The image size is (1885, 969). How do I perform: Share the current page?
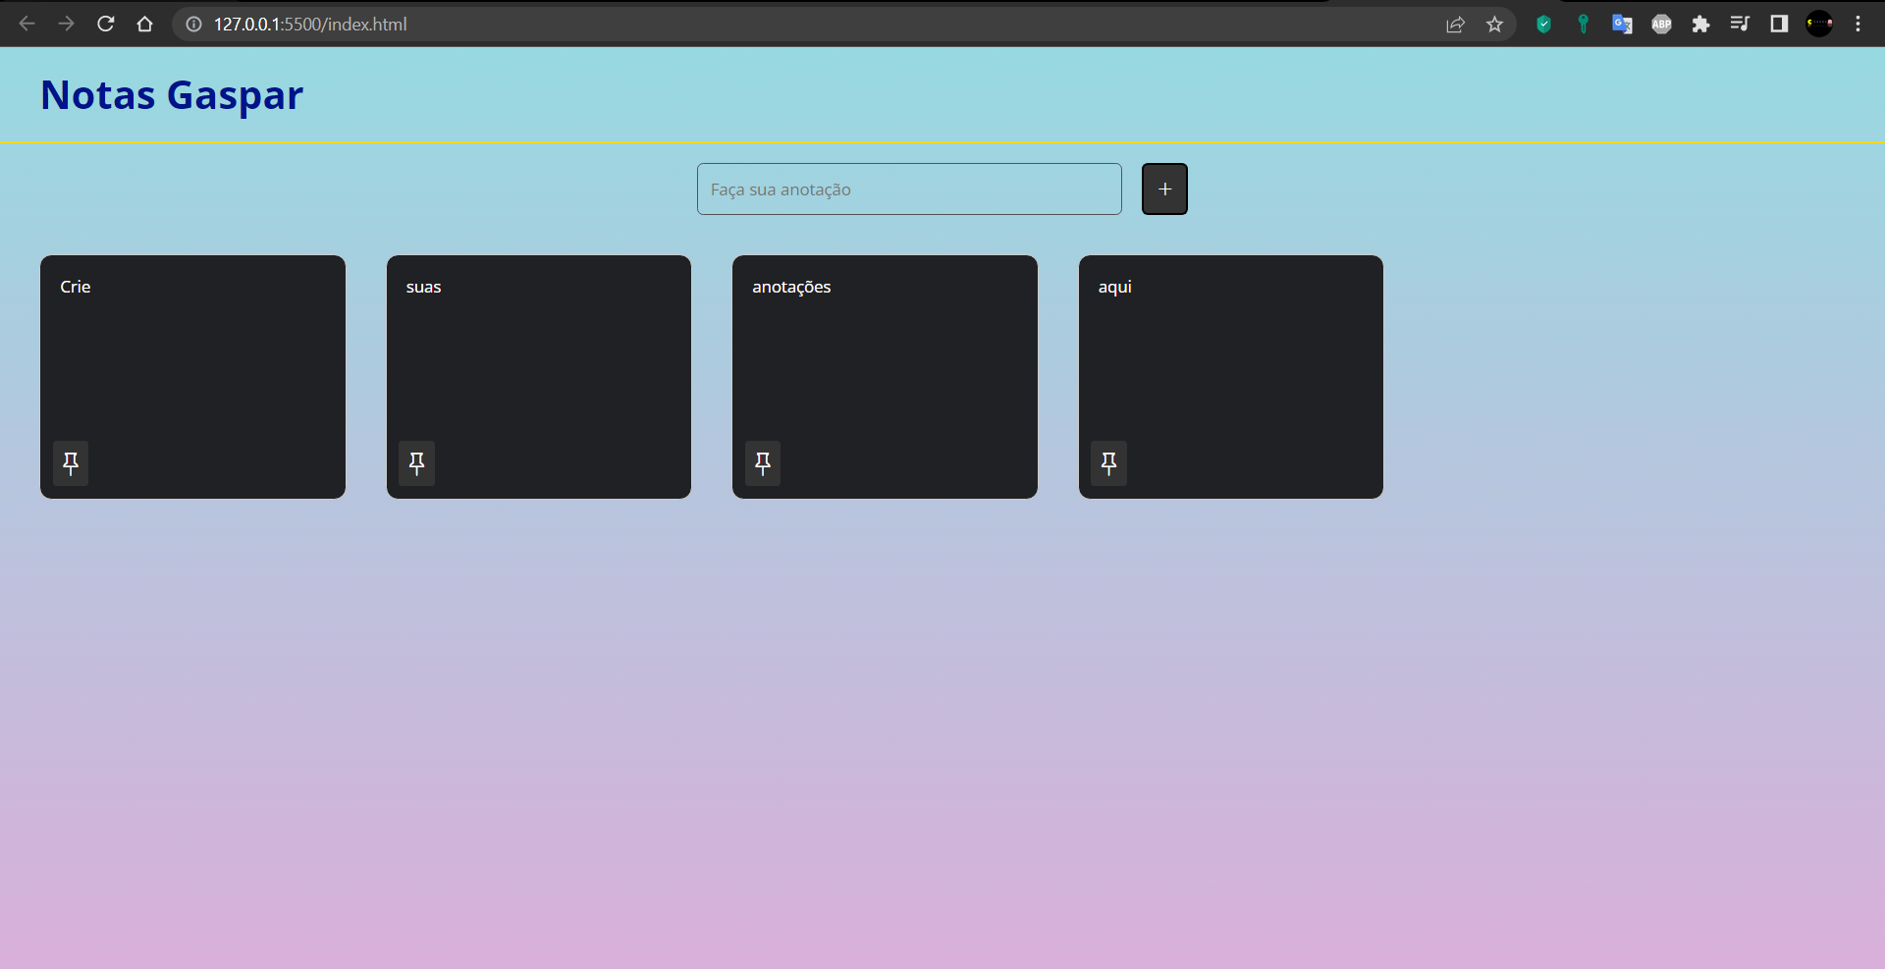1456,24
